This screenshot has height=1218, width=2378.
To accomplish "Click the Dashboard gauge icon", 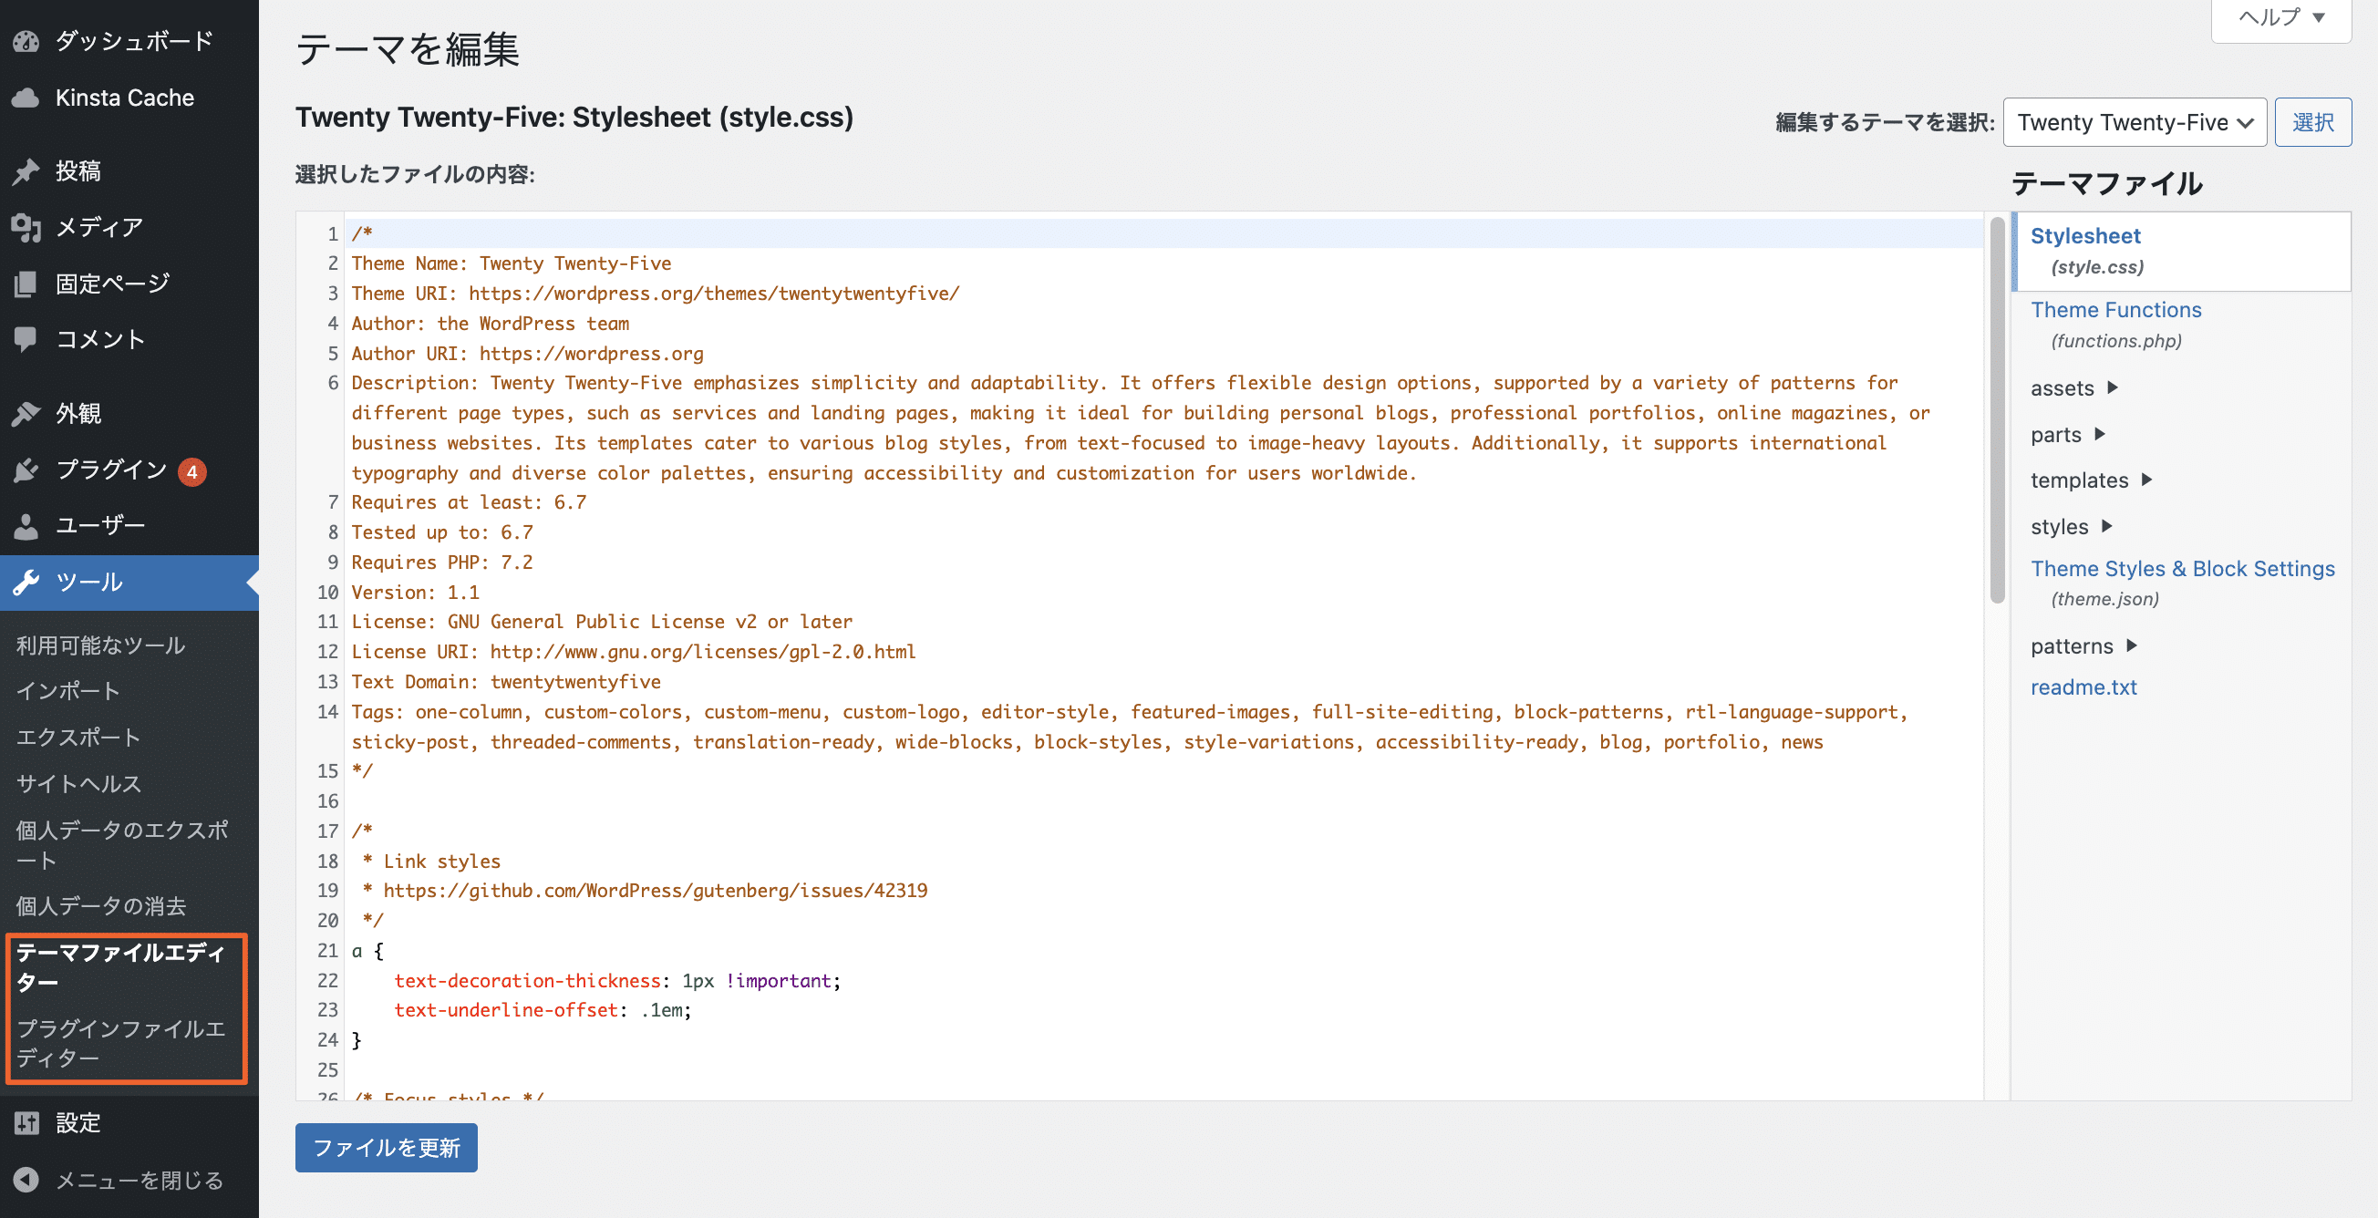I will pos(26,42).
